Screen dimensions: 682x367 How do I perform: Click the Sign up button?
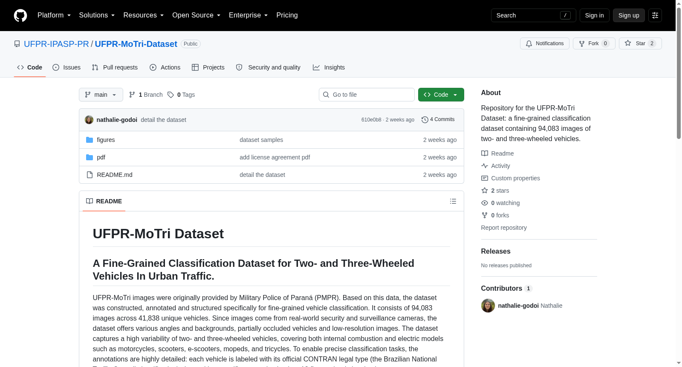pos(629,15)
